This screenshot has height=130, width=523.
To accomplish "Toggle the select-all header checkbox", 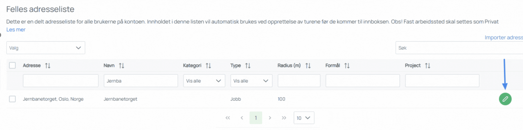I will 12,65.
